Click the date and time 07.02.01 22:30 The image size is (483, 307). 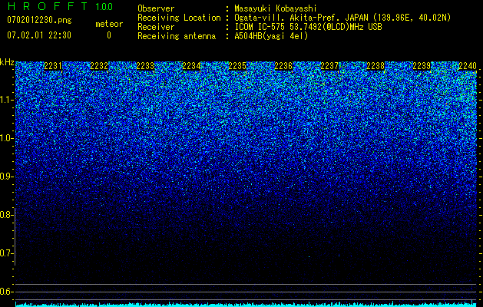39,35
